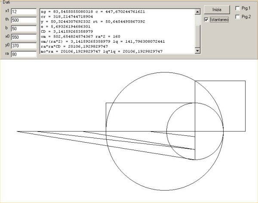Click the th input field with 500
The height and width of the screenshot is (203, 258).
[x=24, y=20]
